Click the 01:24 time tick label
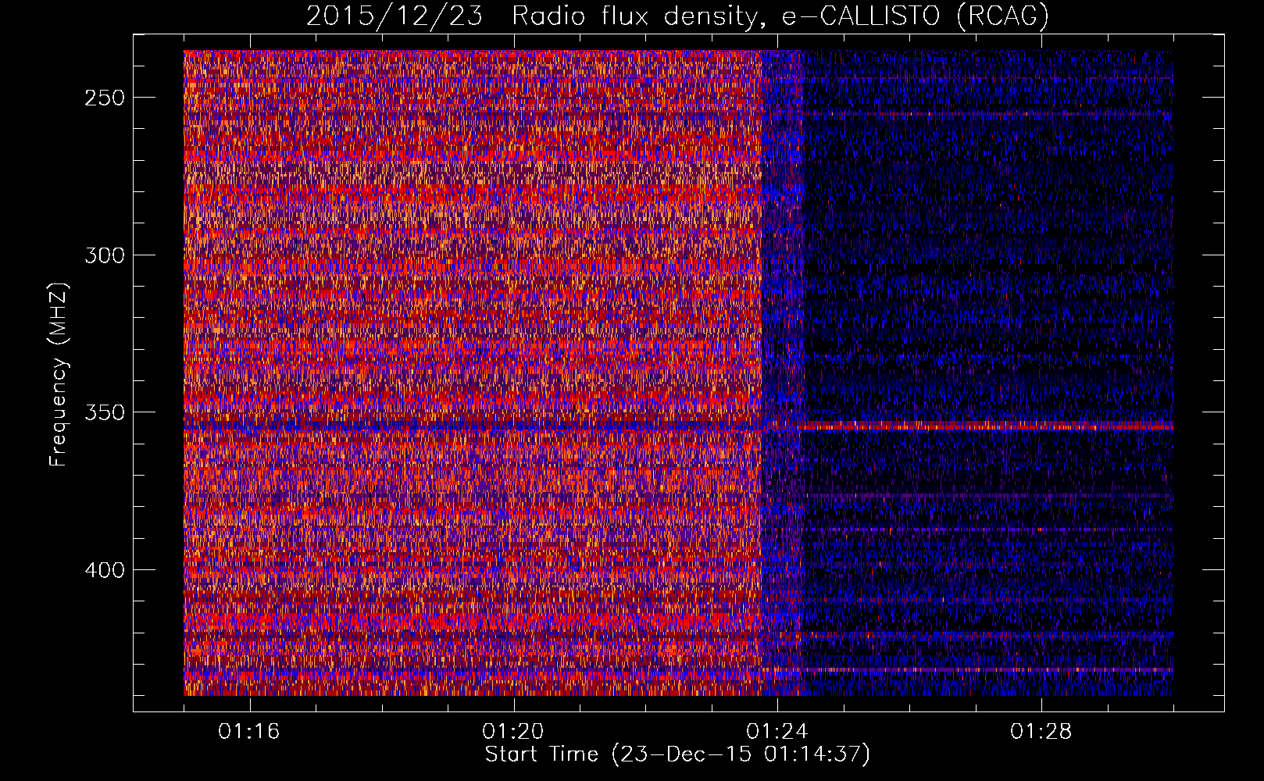 777,732
